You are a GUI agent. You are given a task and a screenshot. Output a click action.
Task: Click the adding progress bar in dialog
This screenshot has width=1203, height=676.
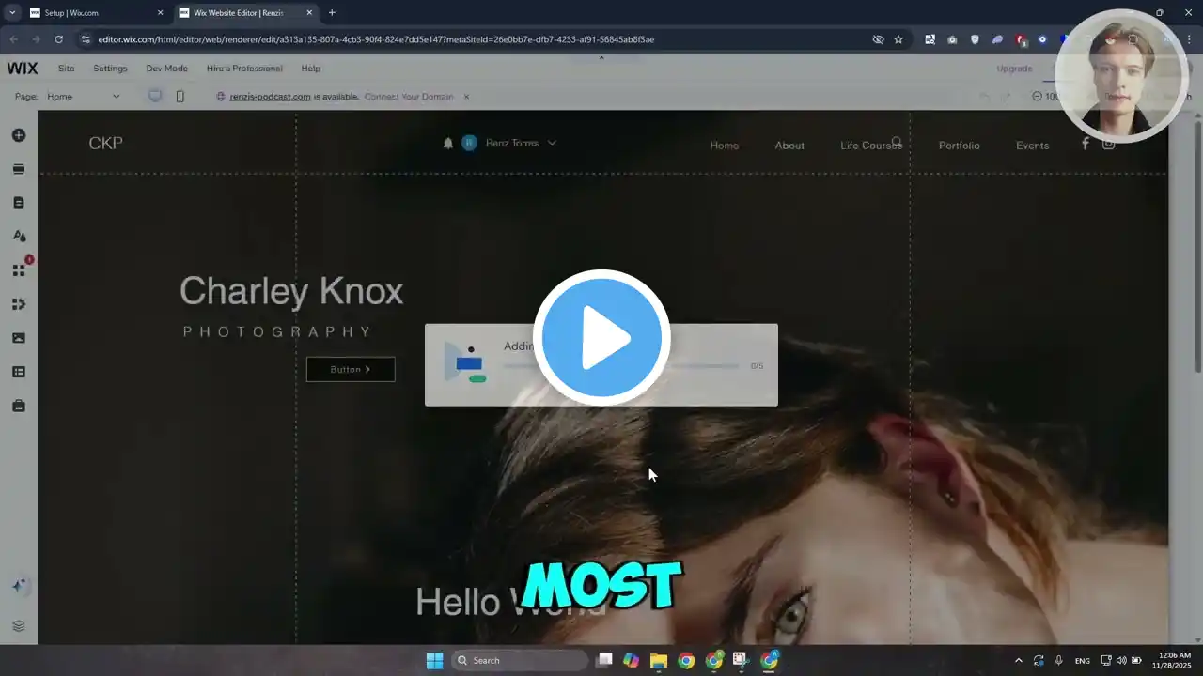620,366
